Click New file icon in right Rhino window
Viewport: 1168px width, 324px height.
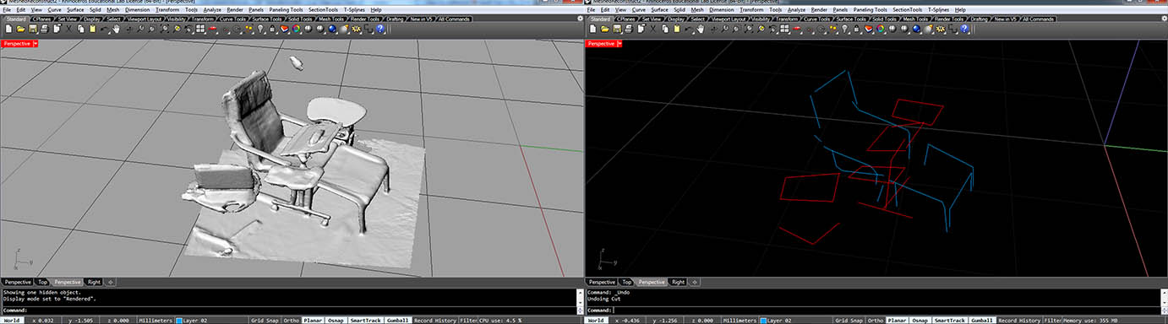592,29
